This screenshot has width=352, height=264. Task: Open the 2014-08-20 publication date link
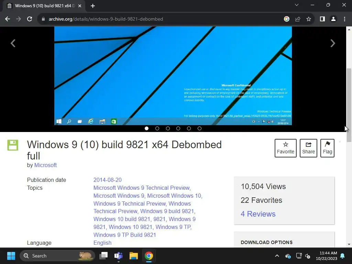(x=107, y=180)
